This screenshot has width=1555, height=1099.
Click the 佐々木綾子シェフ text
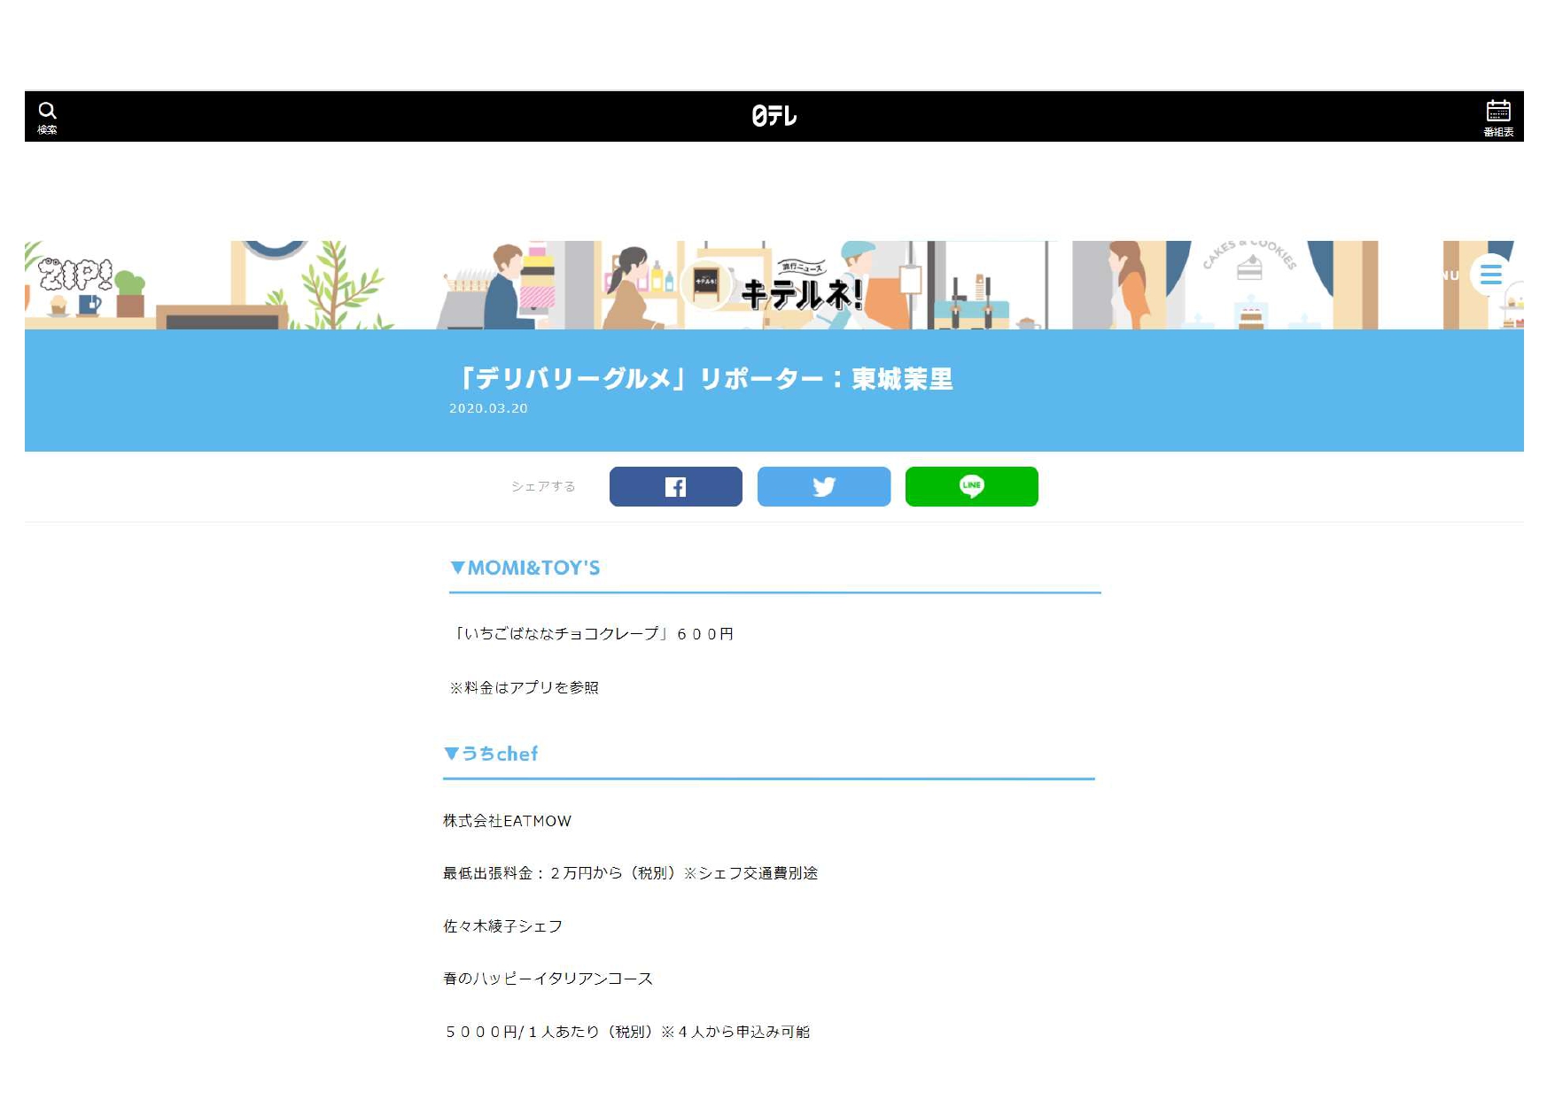(x=502, y=926)
